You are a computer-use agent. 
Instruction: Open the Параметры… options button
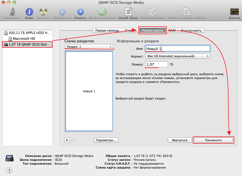pyautogui.click(x=106, y=140)
